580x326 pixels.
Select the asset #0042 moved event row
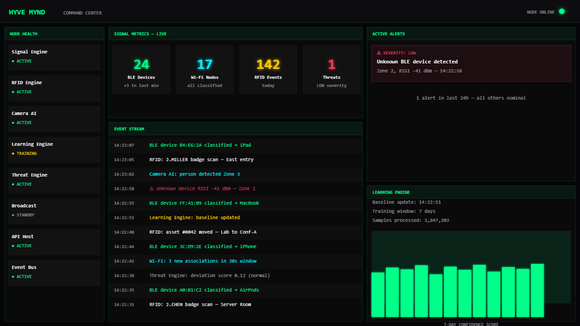pyautogui.click(x=236, y=232)
